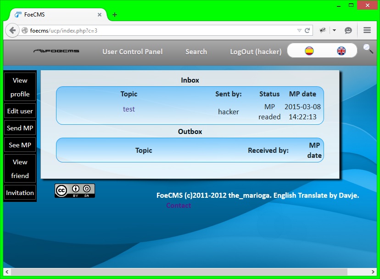Open a new tab with plus button
This screenshot has width=380, height=279.
coord(115,15)
